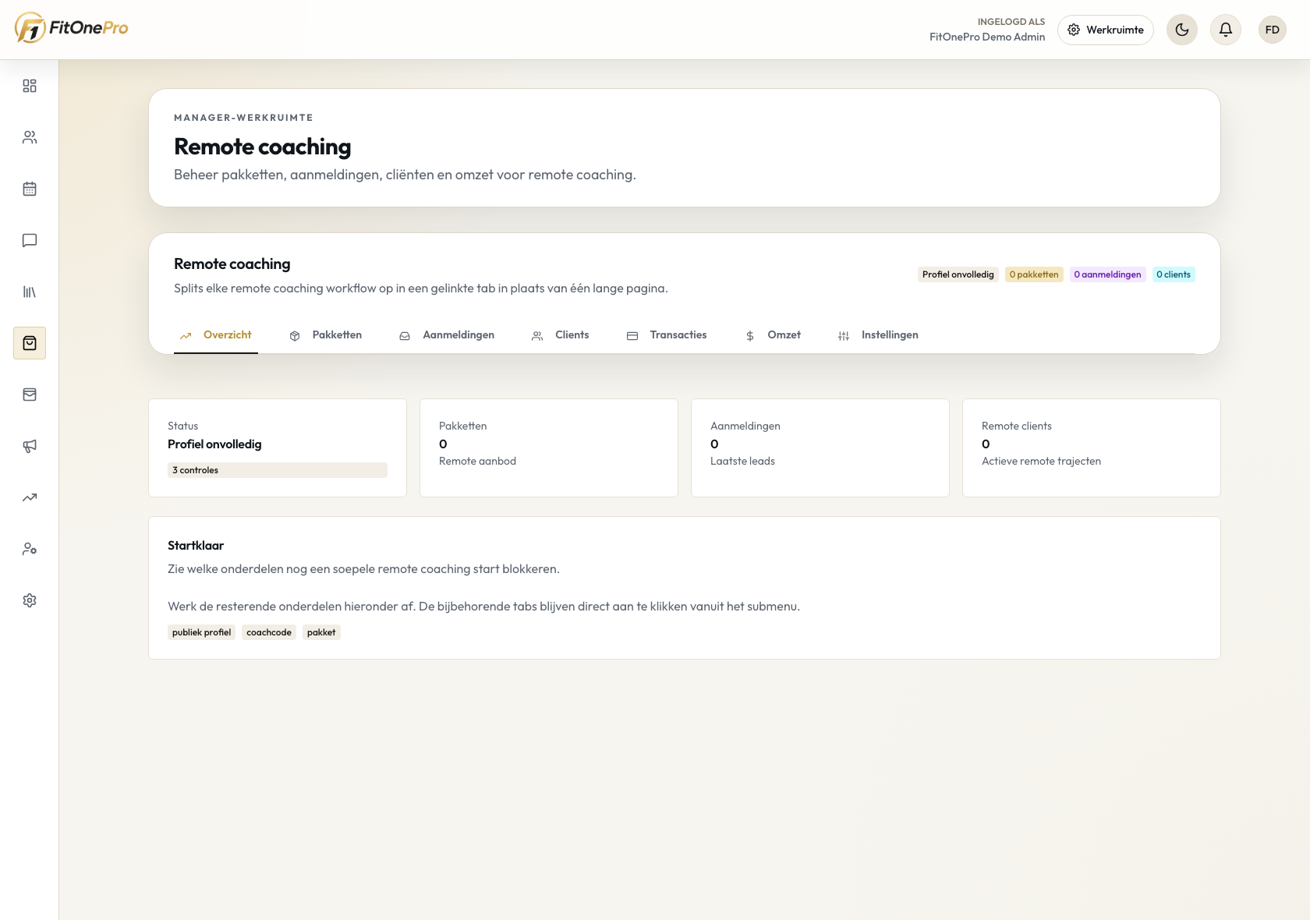The width and height of the screenshot is (1310, 920).
Task: Click the Laatste leads text in Aanmeldingen card
Action: click(x=742, y=461)
